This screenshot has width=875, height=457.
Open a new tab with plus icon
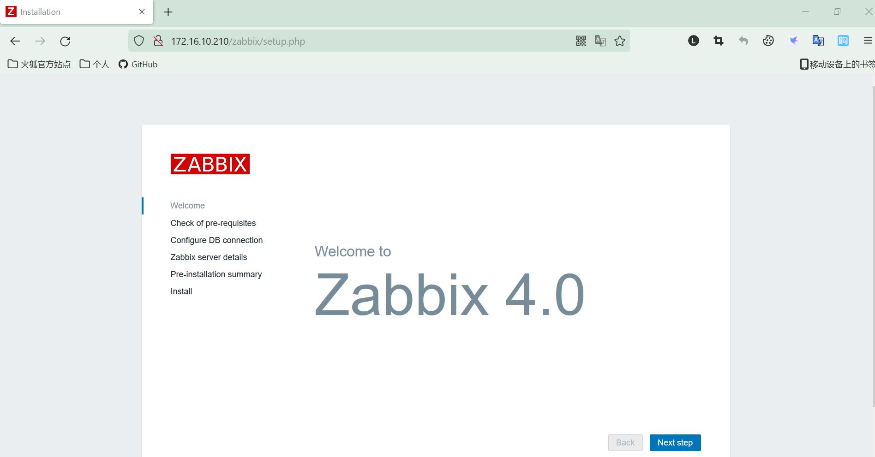coord(168,12)
